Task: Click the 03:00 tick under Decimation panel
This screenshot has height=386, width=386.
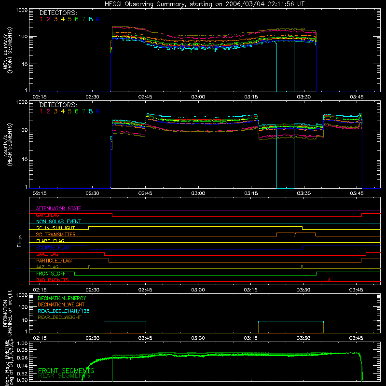Action: (198, 338)
